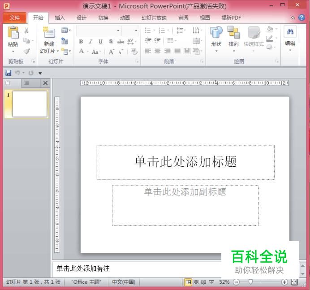Open the File tab
Viewport: 310px width, 290px height.
tap(15, 18)
